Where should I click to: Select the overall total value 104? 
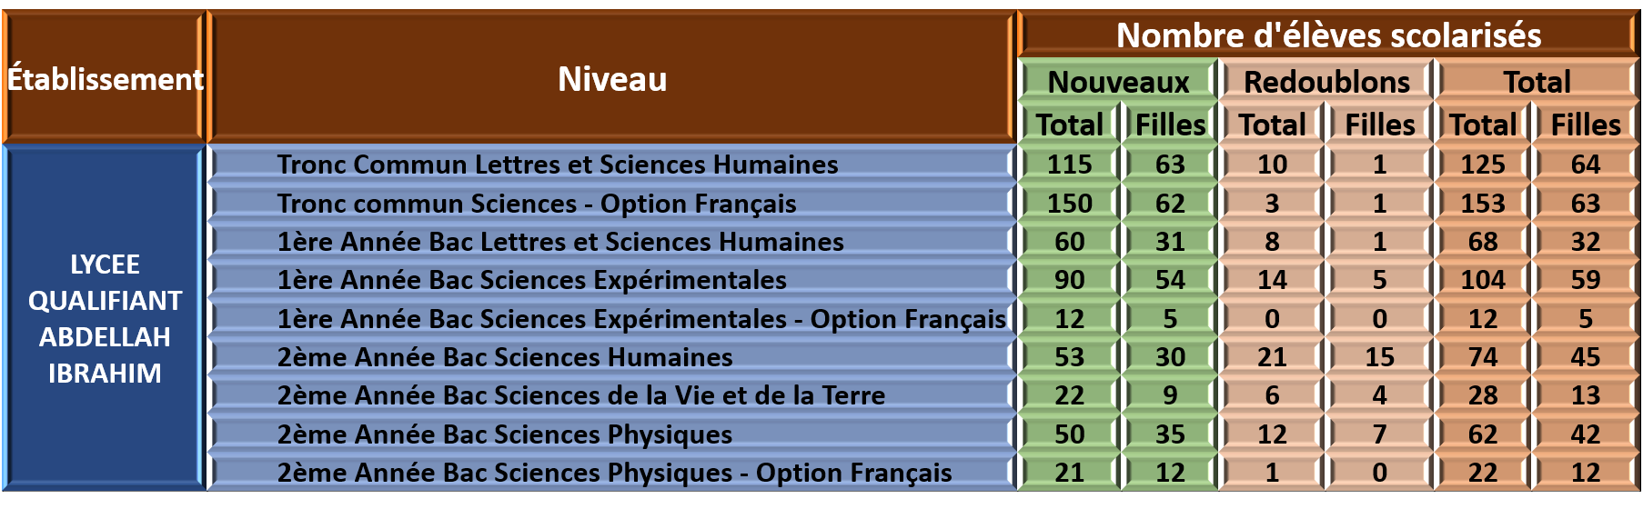[1483, 280]
